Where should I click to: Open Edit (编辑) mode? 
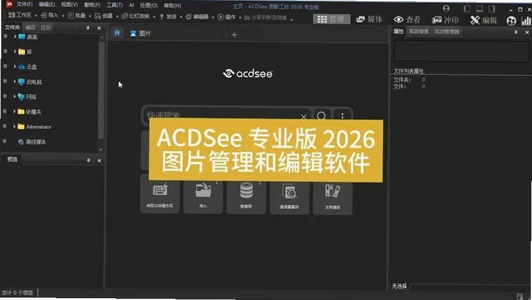click(483, 21)
